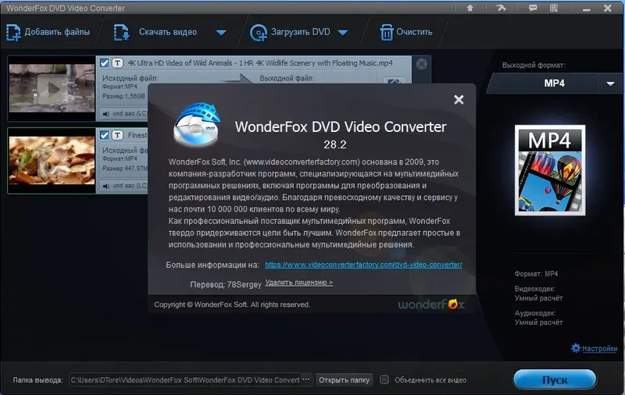Click the Удалить лицензию link
625x395 pixels.
(x=299, y=283)
